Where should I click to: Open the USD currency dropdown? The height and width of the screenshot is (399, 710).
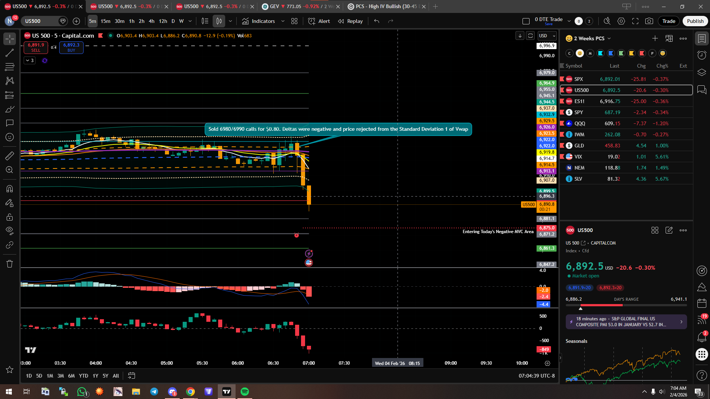point(547,36)
